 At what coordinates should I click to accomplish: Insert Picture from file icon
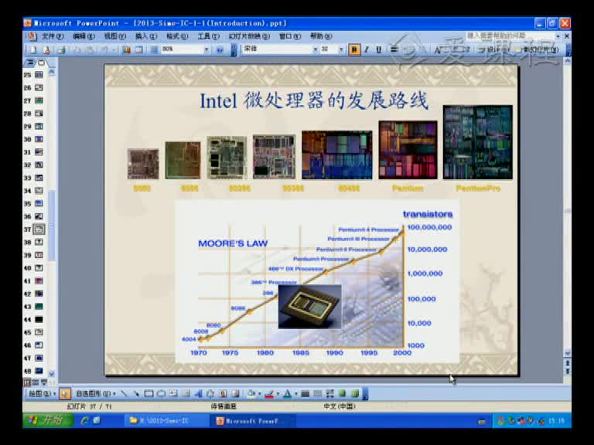(x=236, y=393)
